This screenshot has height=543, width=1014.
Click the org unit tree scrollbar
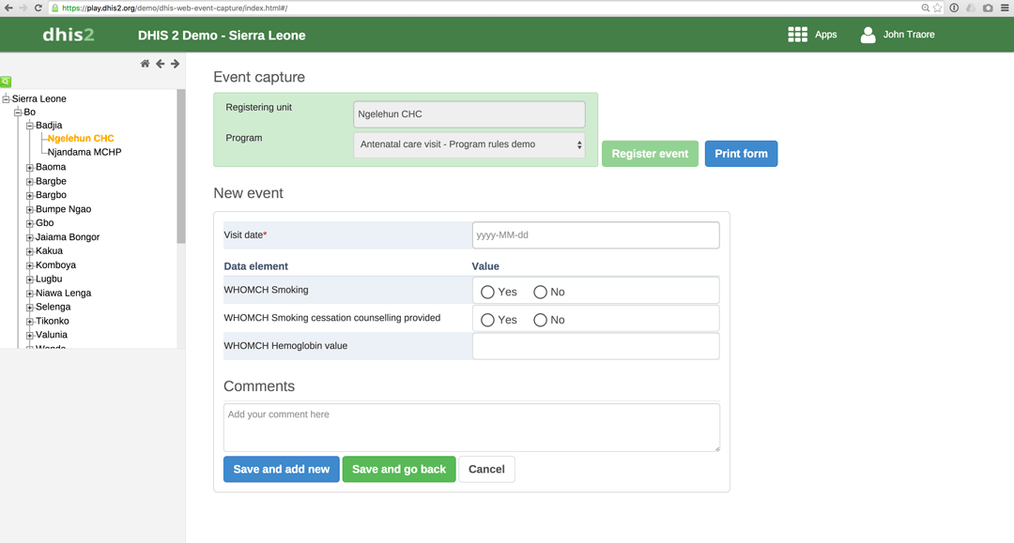tap(181, 167)
